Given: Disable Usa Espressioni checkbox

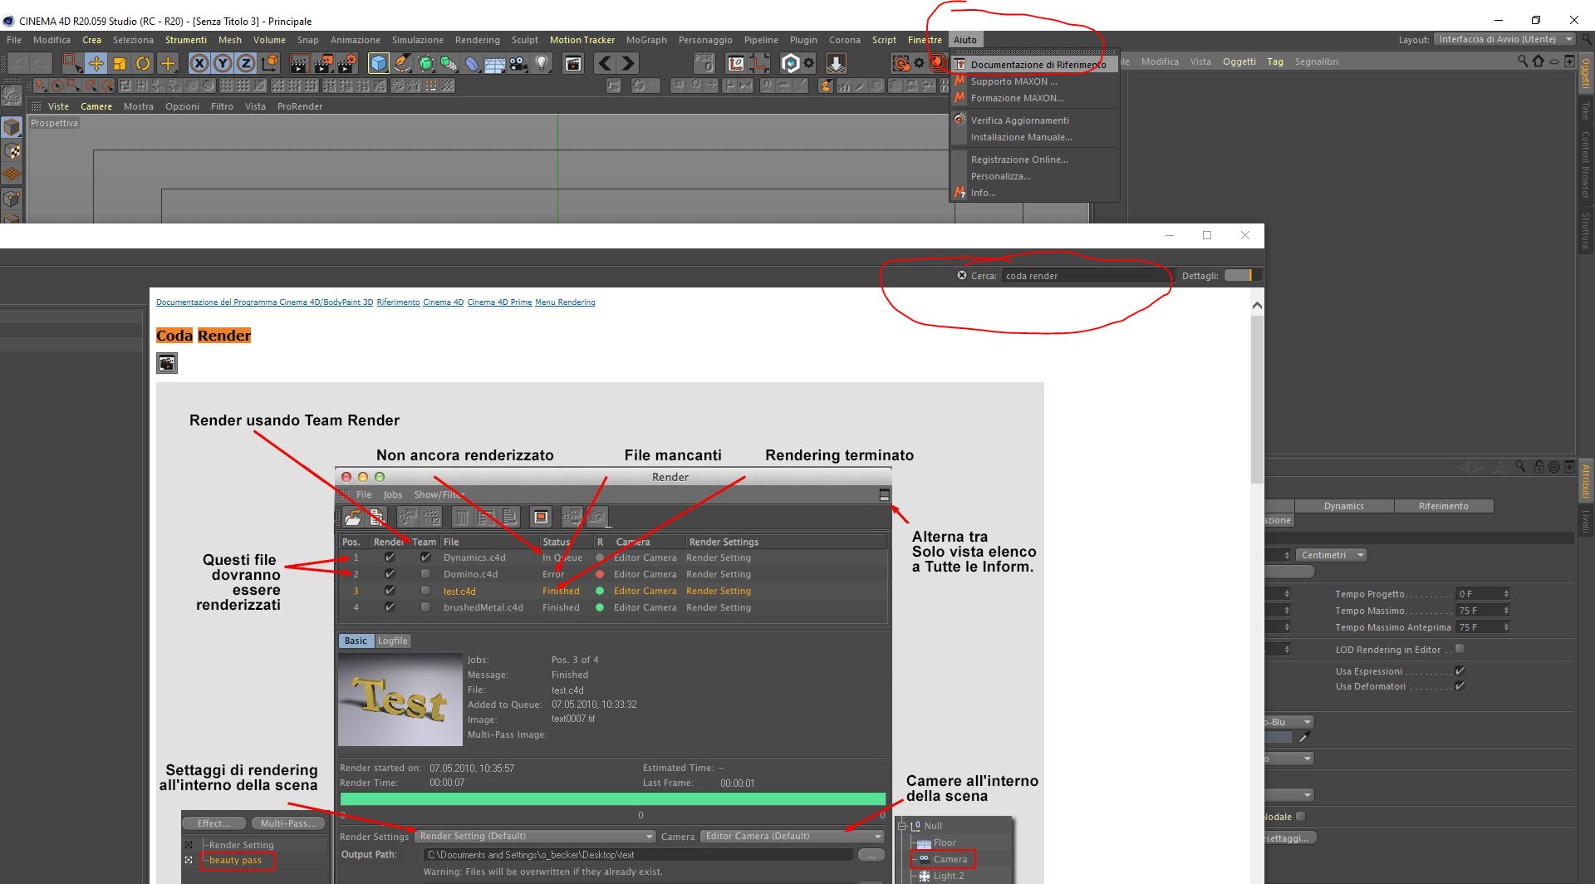Looking at the screenshot, I should 1460,670.
